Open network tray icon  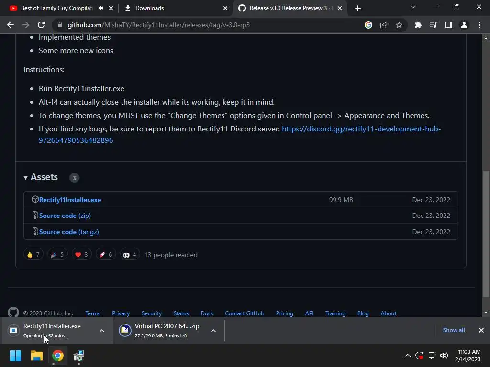click(x=433, y=356)
